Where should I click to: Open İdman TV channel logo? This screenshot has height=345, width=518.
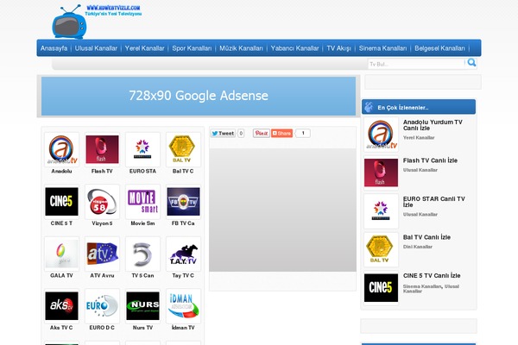[x=183, y=306]
